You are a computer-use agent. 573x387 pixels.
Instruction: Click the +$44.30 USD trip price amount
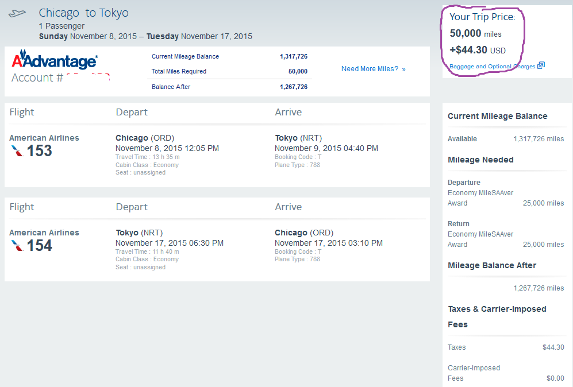click(478, 49)
